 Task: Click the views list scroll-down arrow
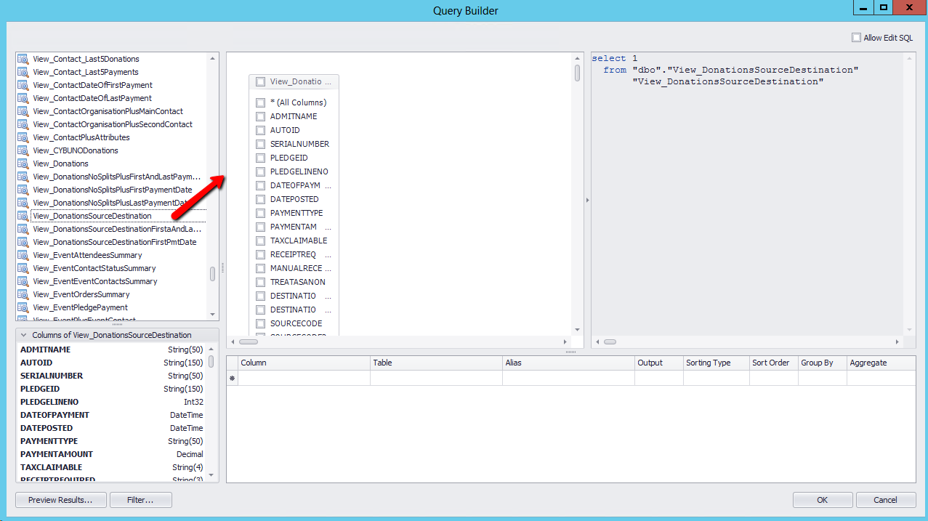click(212, 315)
